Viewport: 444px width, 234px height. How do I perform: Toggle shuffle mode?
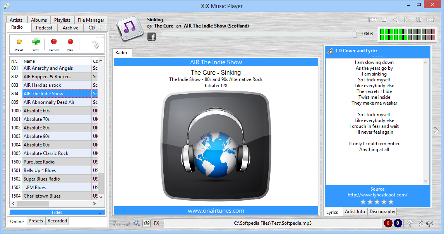(117, 223)
